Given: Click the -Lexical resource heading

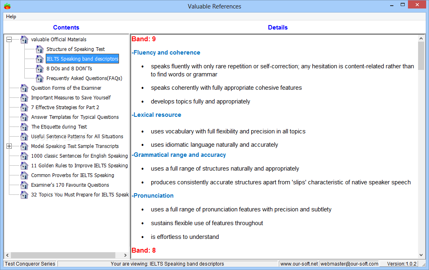Looking at the screenshot, I should click(156, 115).
